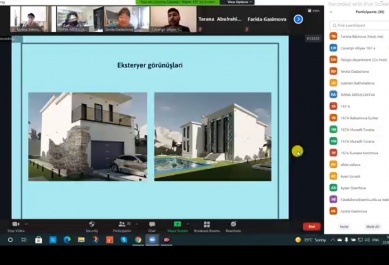389x265 pixels.
Task: Select Farida Gasimova's name tile in video strip
Action: click(x=267, y=19)
